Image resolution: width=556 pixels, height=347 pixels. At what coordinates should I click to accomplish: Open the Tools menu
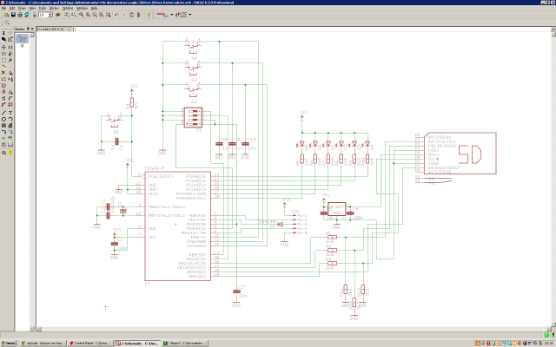[x=43, y=8]
